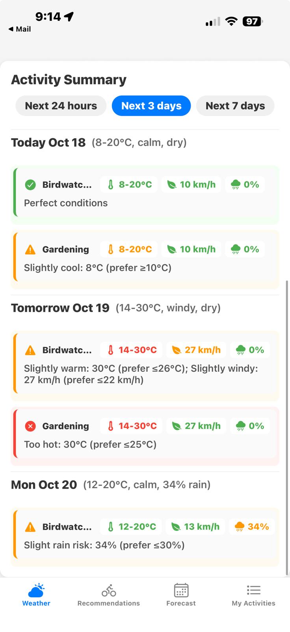
Task: Select the Forecast tab label
Action: pos(181,603)
